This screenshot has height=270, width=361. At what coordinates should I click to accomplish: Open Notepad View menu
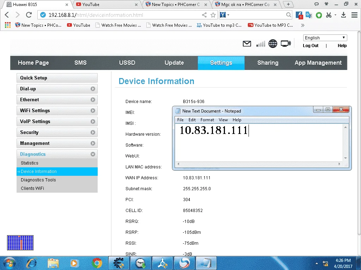tap(223, 120)
